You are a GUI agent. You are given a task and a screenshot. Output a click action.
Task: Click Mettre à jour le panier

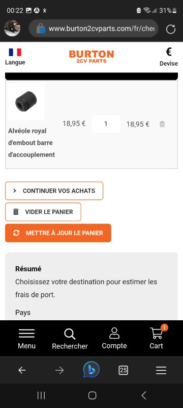point(58,233)
